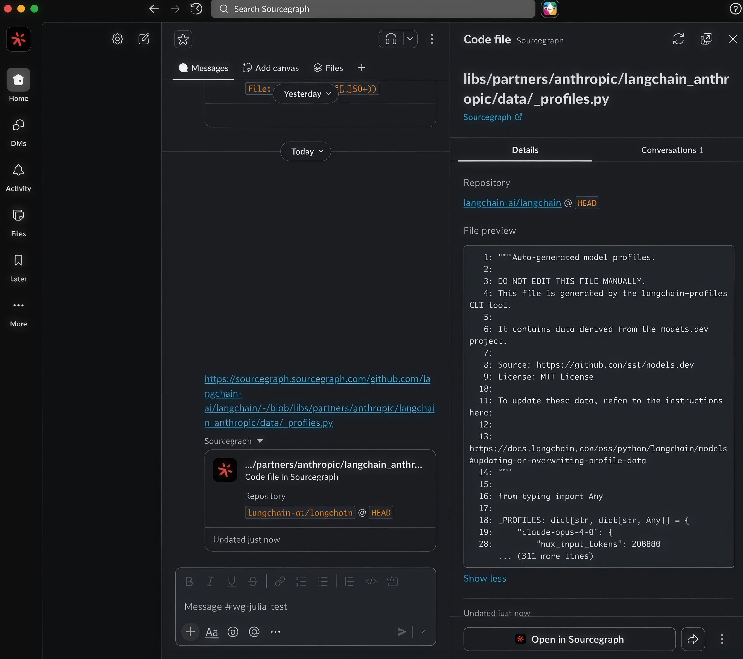Screen dimensions: 743x659
Task: Open the Yesterday date navigation dropdown
Action: click(305, 93)
